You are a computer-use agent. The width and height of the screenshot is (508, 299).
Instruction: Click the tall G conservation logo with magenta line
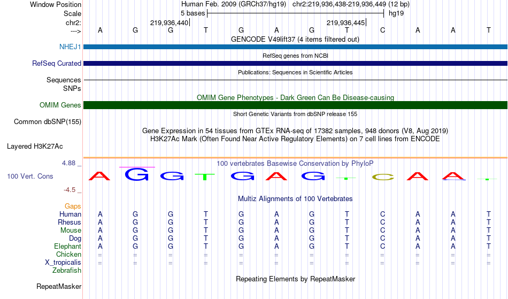[137, 174]
